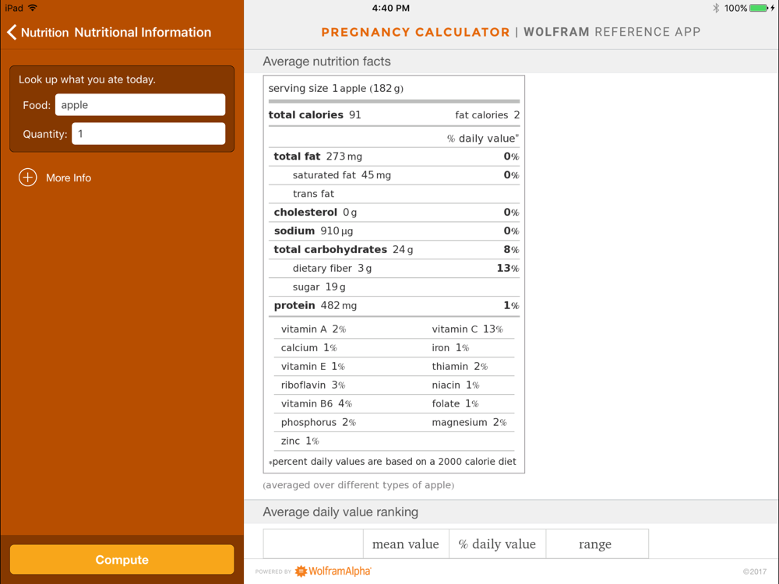Tap the averaged over apple types note
The height and width of the screenshot is (584, 779).
tap(358, 484)
